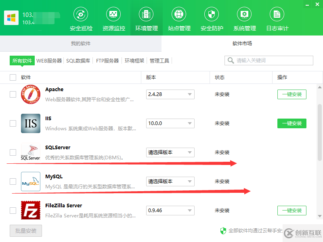Filter by 环境框架 category
The image size is (323, 242).
coord(134,61)
